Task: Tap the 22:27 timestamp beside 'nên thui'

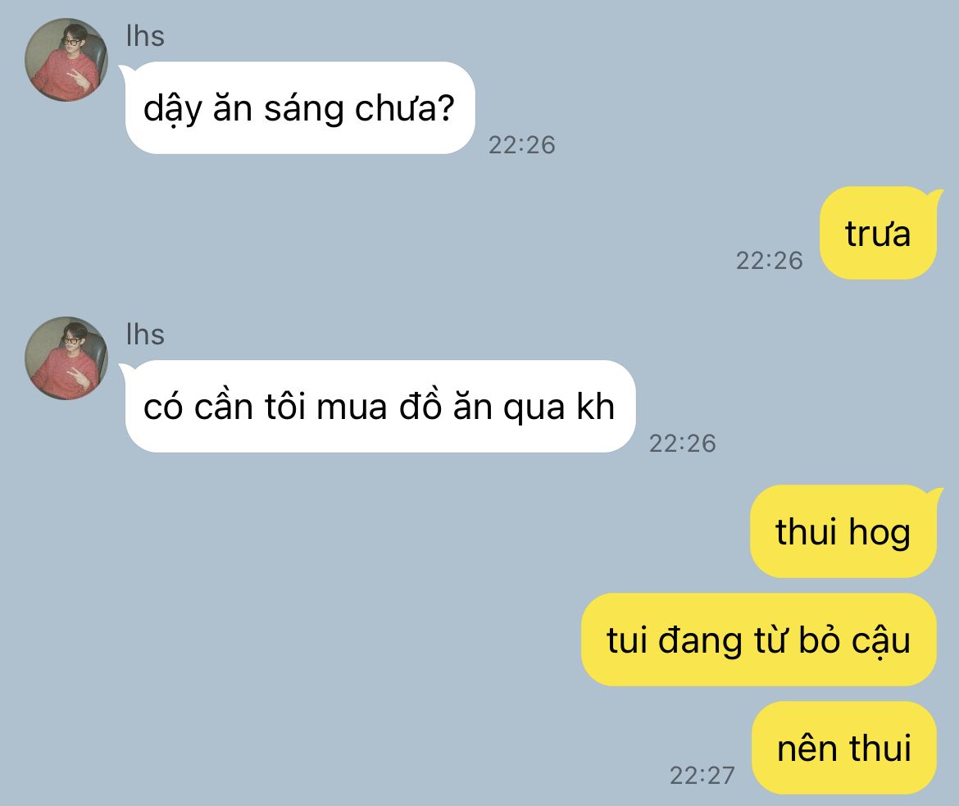Action: pyautogui.click(x=702, y=776)
